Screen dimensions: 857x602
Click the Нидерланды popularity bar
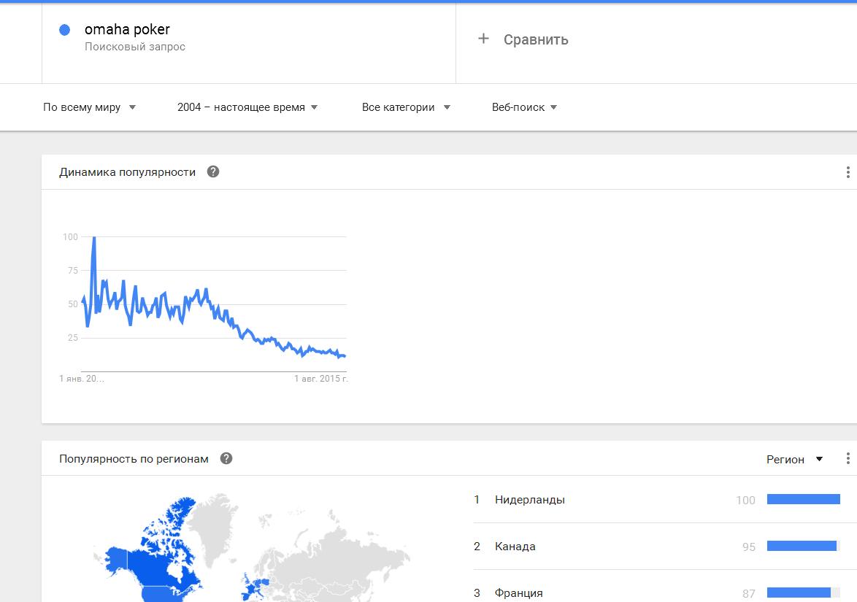[804, 499]
